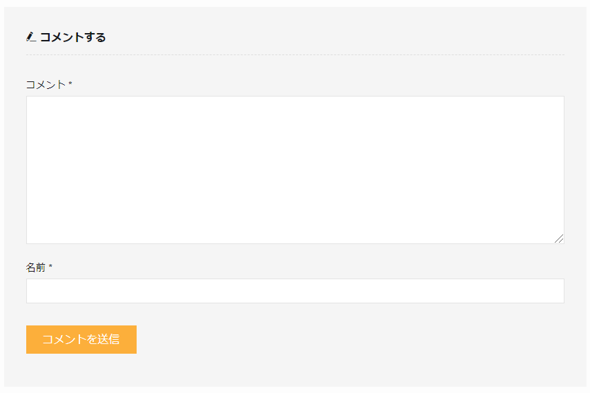Click the コメントする heading text
590x393 pixels.
click(x=72, y=37)
